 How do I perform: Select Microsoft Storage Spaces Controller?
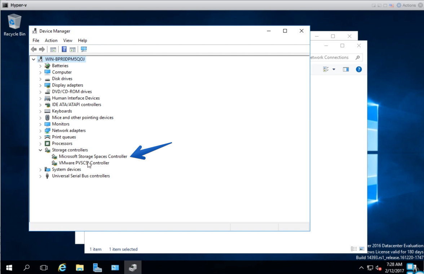[x=93, y=156]
